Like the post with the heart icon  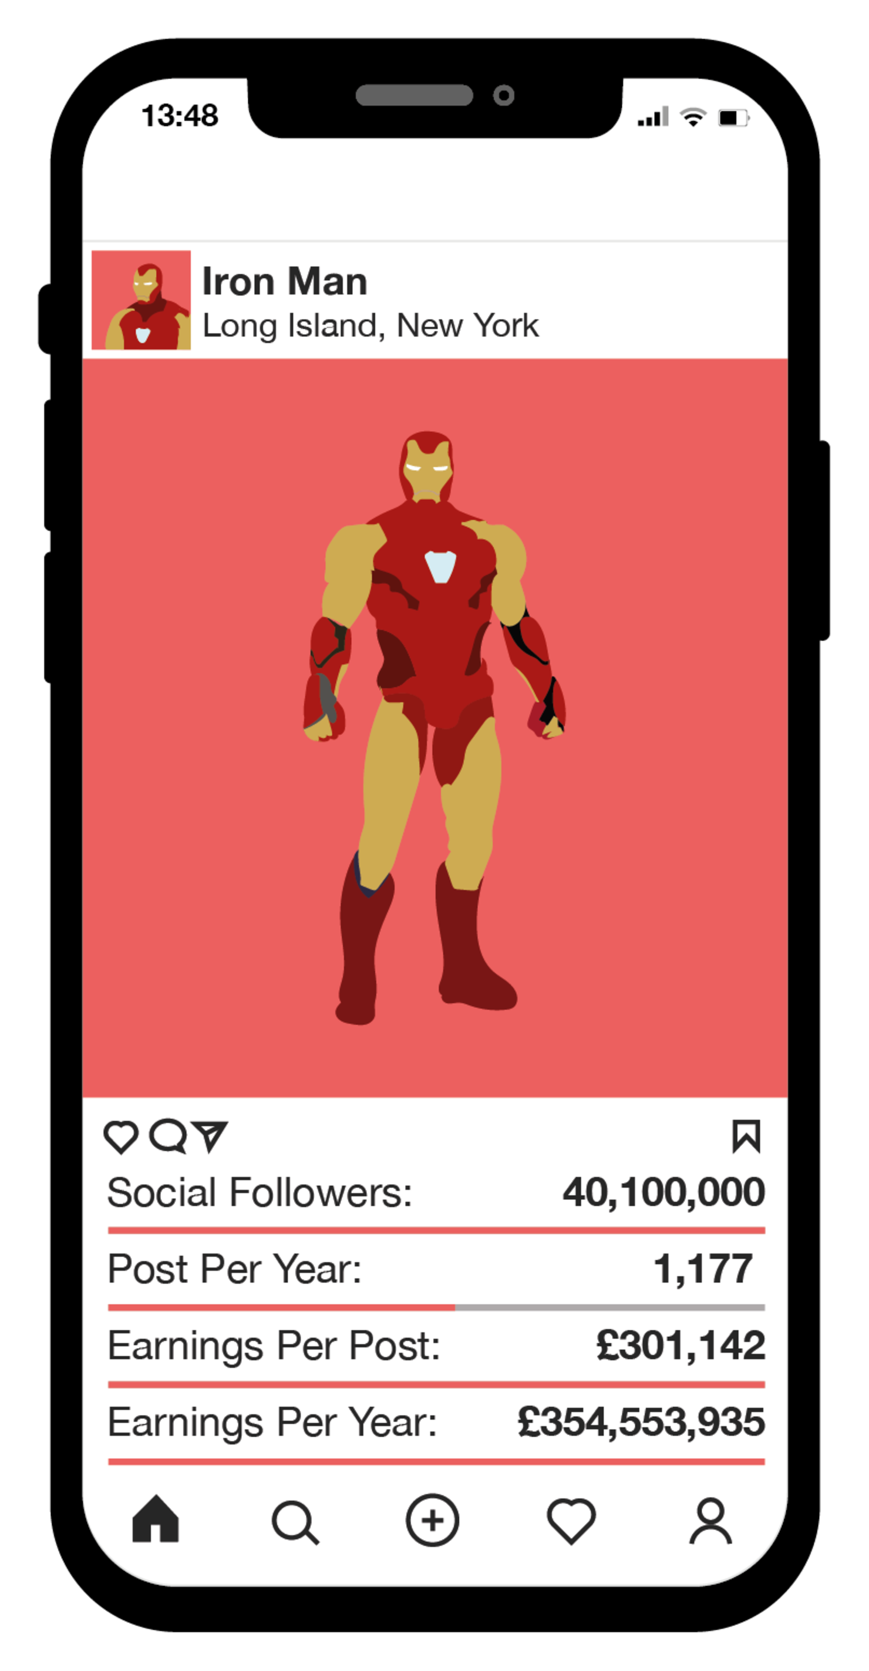tap(120, 1137)
